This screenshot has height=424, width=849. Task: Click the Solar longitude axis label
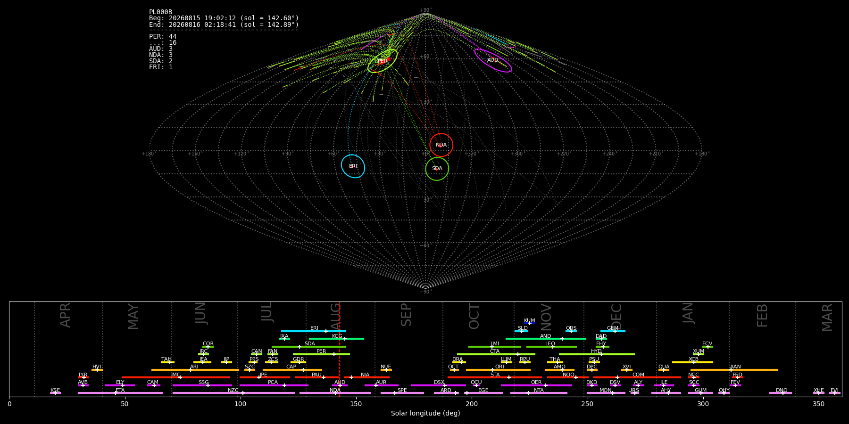pos(425,413)
